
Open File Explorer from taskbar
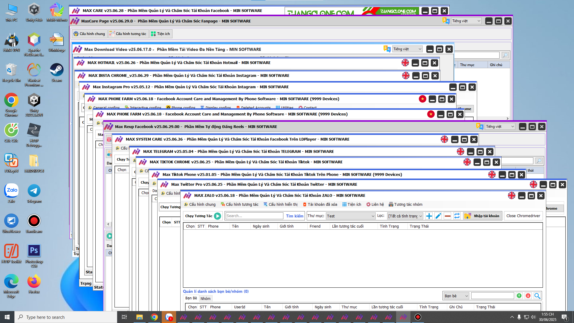coord(139,317)
